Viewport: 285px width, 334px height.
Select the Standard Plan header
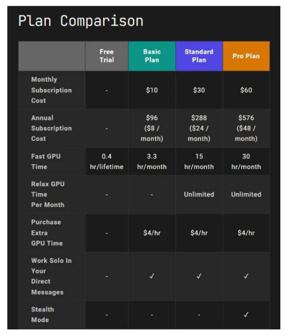(199, 56)
